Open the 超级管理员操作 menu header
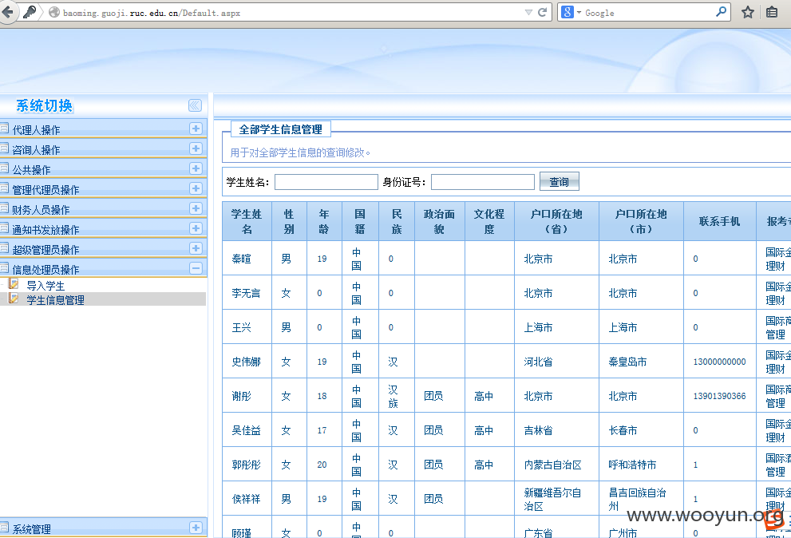Screen dimensions: 791x538 coord(103,248)
